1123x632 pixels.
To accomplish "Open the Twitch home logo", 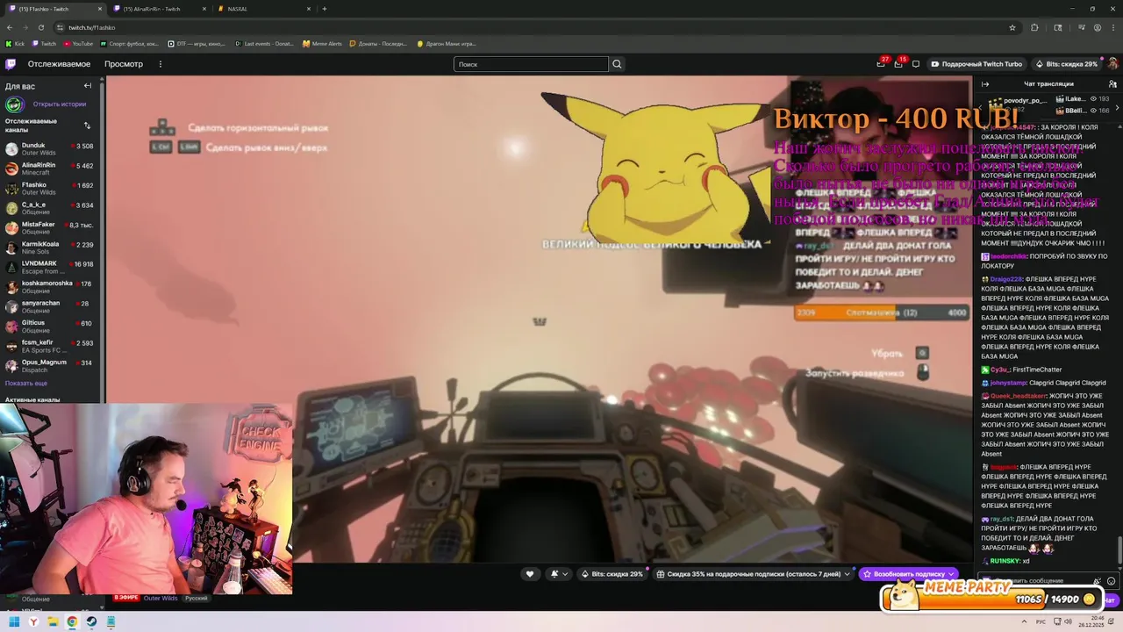I will click(x=11, y=64).
